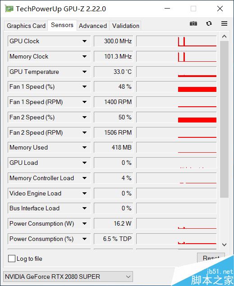The image size is (234, 286).
Task: Click the Power Consumption (W) value field
Action: (x=114, y=223)
